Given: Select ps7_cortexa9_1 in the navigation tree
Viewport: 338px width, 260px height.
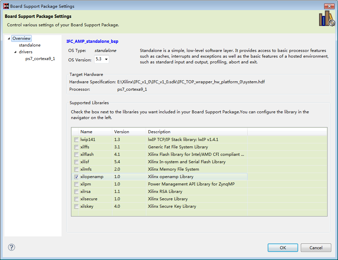Looking at the screenshot, I should point(40,58).
